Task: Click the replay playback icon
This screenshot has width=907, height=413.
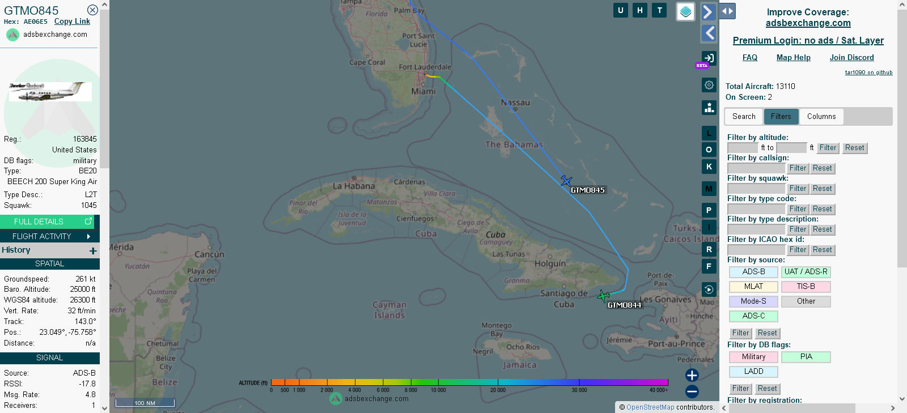Action: (x=709, y=289)
